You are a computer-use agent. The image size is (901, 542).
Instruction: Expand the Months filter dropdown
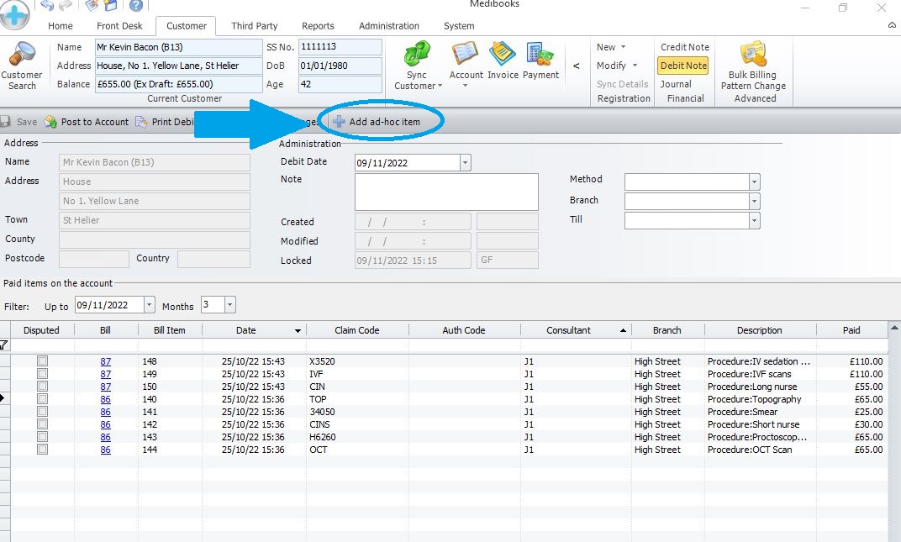pyautogui.click(x=230, y=305)
